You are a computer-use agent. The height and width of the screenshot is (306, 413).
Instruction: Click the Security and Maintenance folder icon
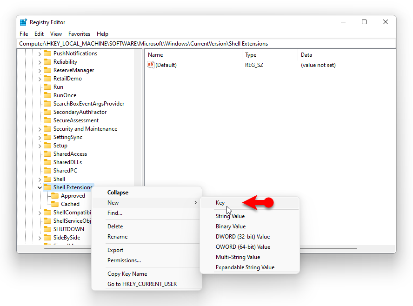(47, 129)
